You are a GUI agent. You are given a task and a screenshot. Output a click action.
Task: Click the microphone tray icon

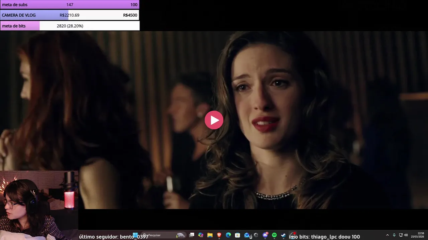[394, 235]
